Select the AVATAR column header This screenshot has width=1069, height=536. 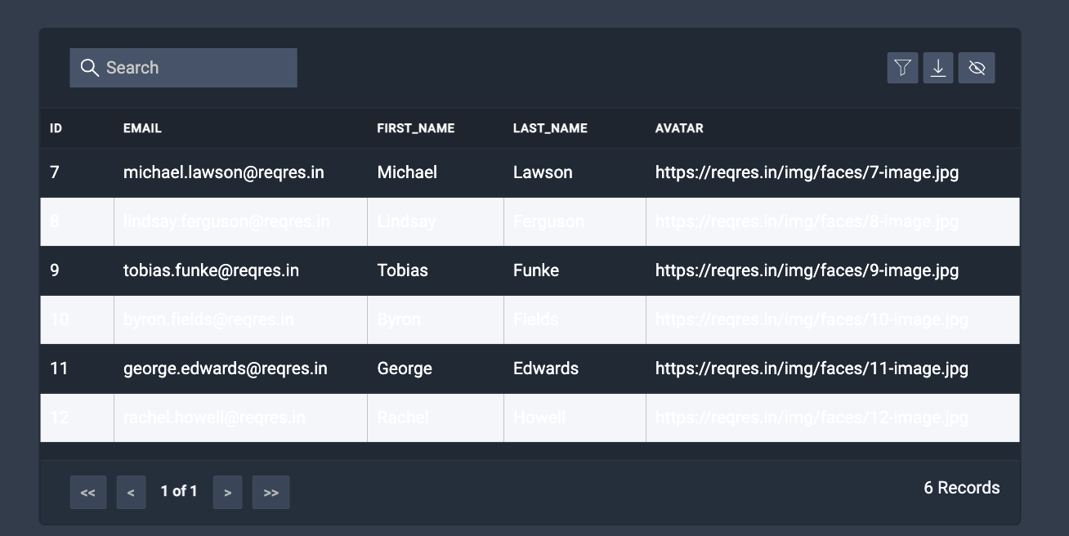(678, 128)
